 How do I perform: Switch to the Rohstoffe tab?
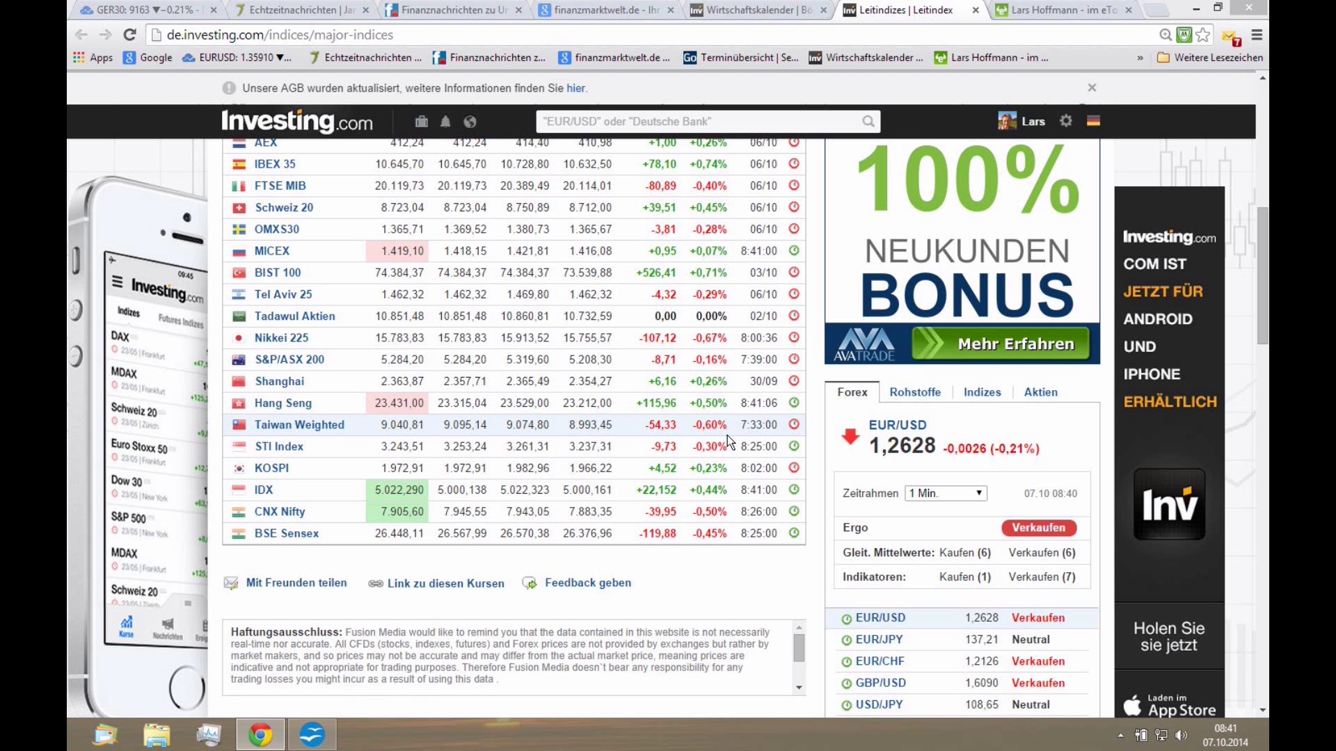(914, 392)
